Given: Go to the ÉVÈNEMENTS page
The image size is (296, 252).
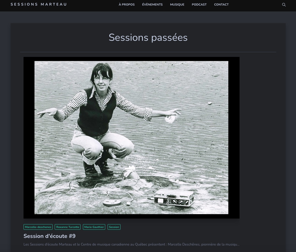Looking at the screenshot, I should (152, 5).
